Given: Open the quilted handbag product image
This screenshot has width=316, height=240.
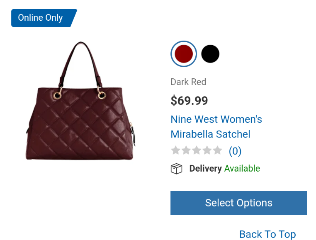Looking at the screenshot, I should coord(81,120).
